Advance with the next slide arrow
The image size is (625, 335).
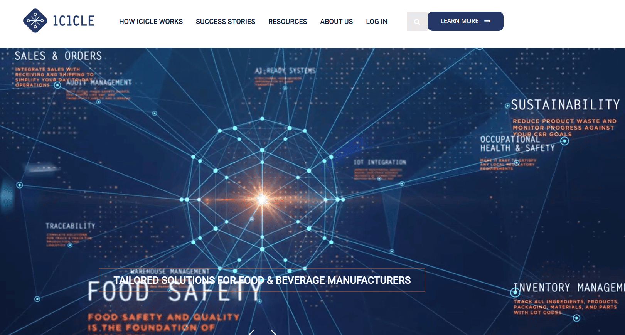(273, 332)
